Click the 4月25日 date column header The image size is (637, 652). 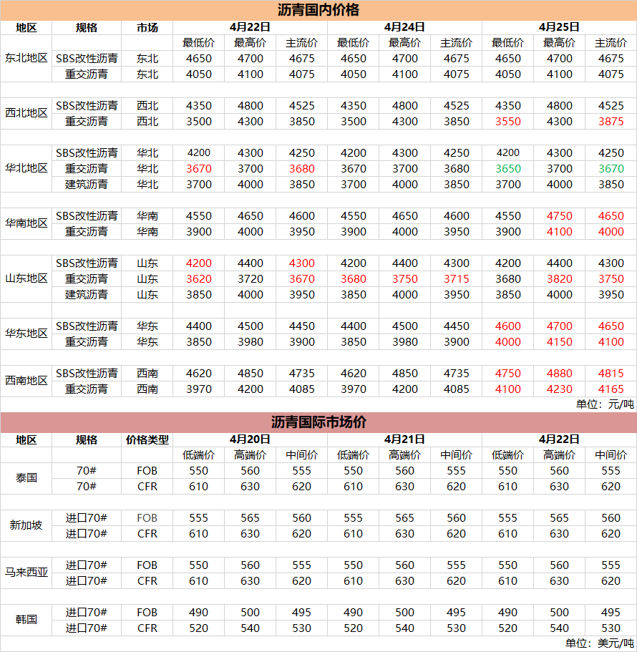[559, 27]
